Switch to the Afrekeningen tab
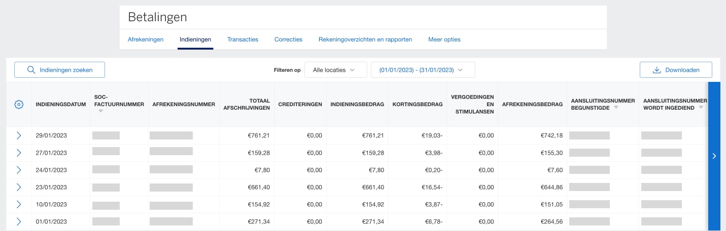 coord(146,39)
